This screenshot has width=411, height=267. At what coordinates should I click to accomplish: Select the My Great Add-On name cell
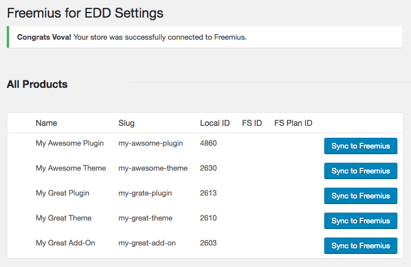coord(65,243)
